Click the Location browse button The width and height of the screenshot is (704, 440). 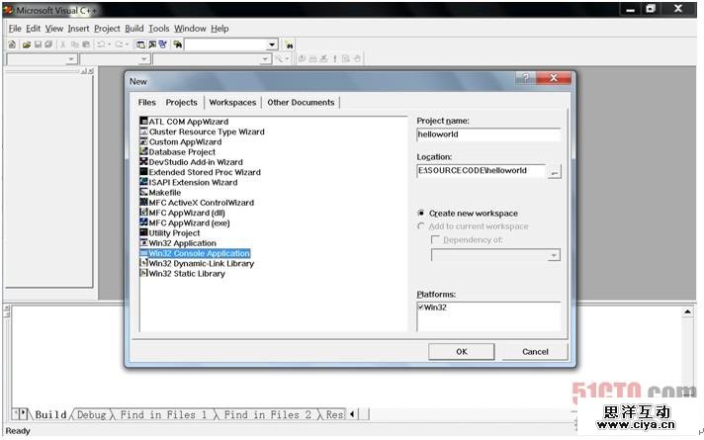[x=554, y=172]
